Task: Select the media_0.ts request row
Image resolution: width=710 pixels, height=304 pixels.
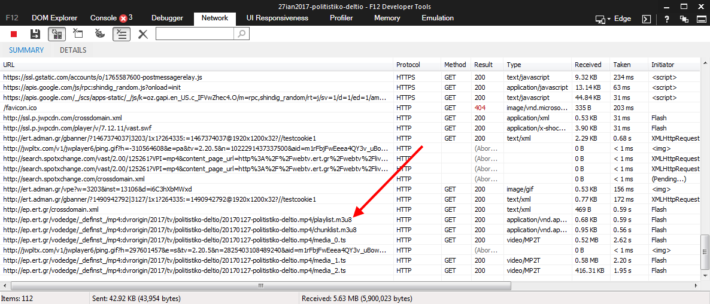Action: 350,240
